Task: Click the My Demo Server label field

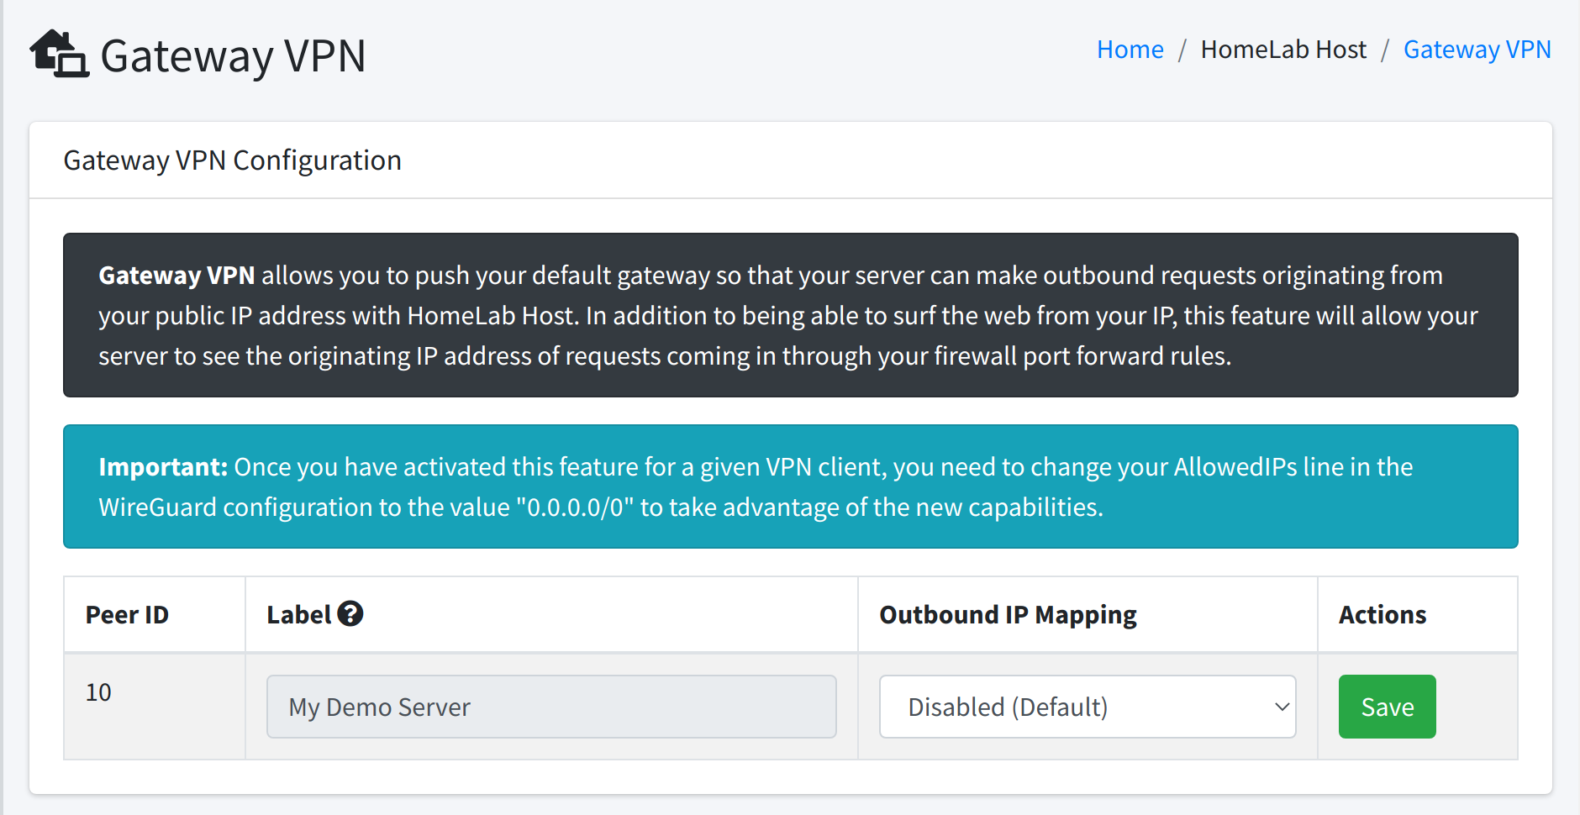Action: 551,707
